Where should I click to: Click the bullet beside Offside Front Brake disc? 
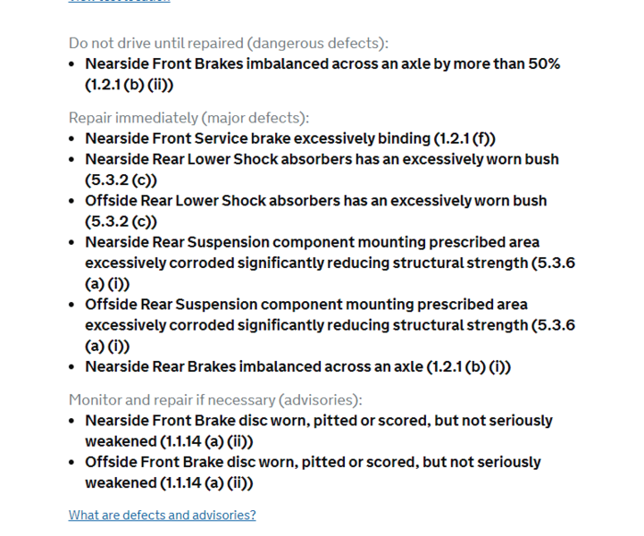pyautogui.click(x=72, y=463)
